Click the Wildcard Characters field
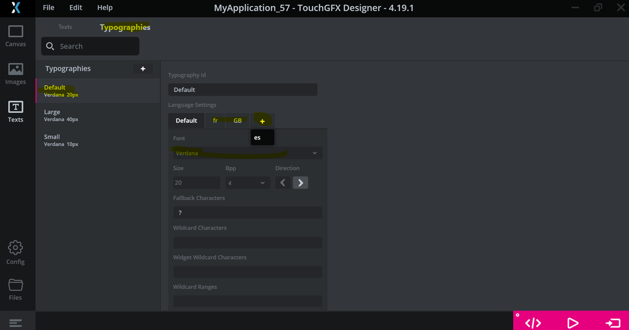 [x=248, y=242]
